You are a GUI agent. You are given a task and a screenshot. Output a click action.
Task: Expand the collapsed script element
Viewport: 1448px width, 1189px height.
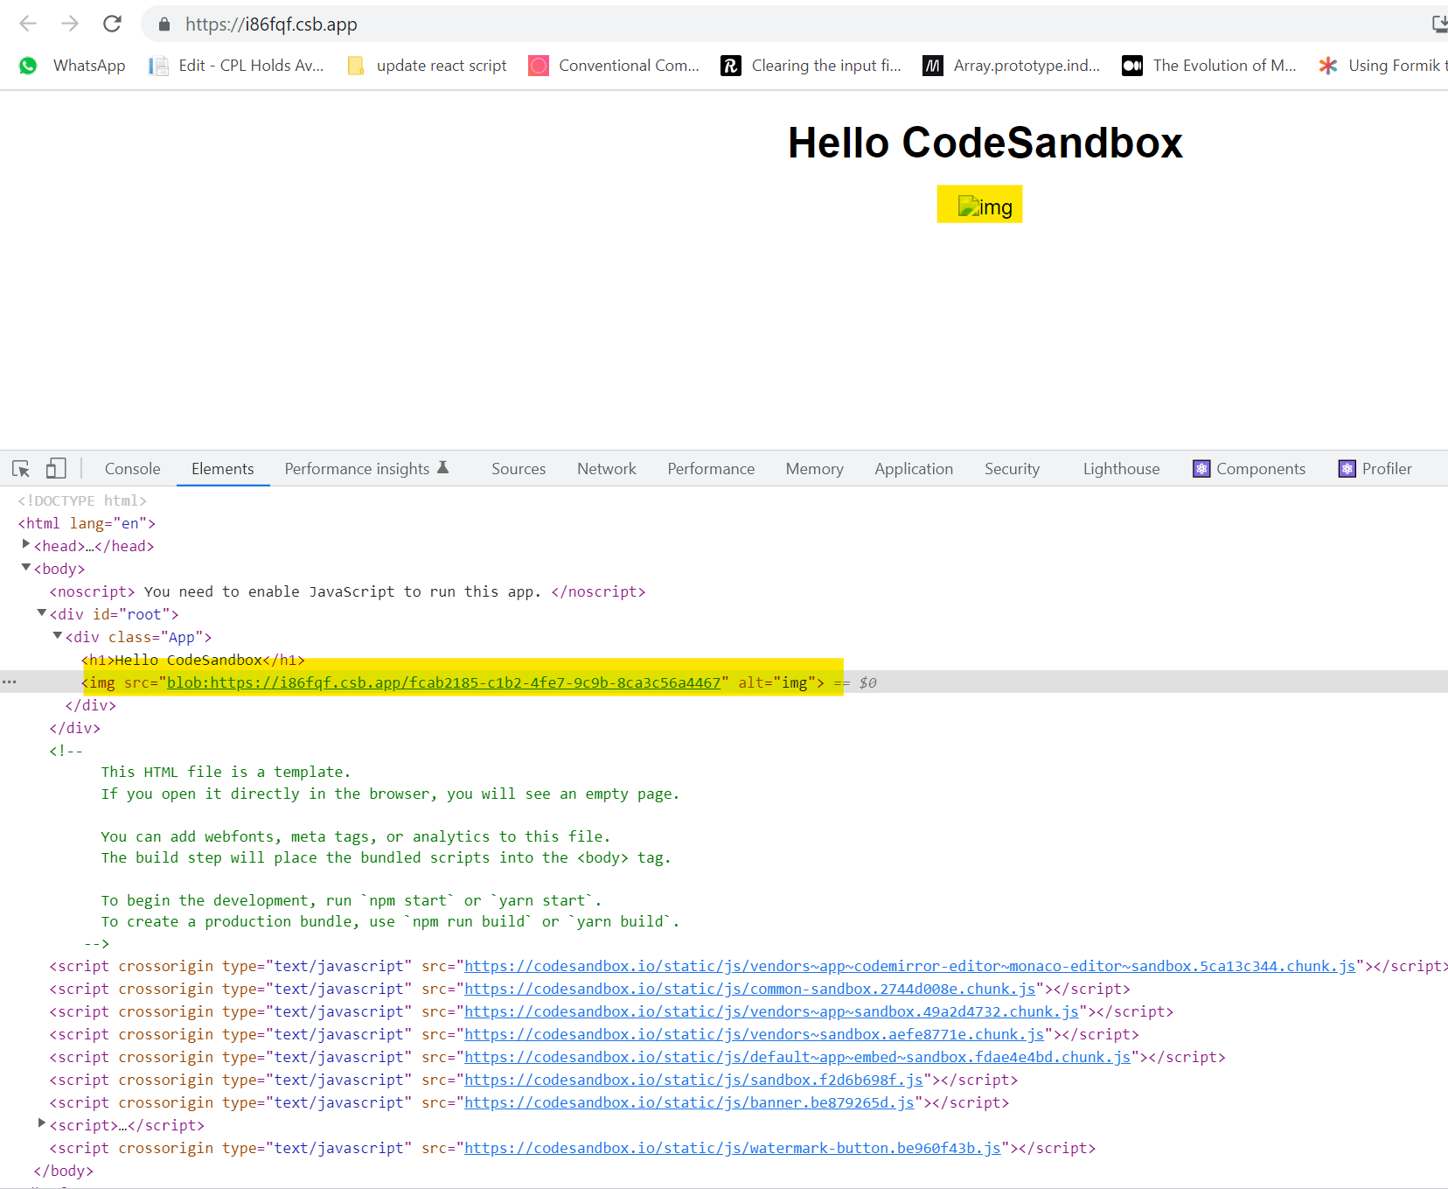pos(42,1123)
